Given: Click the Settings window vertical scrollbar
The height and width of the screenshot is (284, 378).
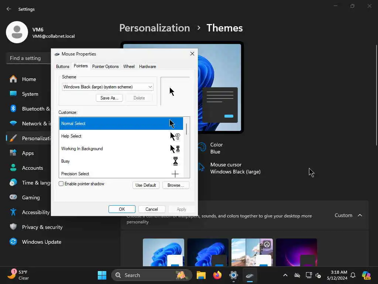Looking at the screenshot, I should point(376,95).
